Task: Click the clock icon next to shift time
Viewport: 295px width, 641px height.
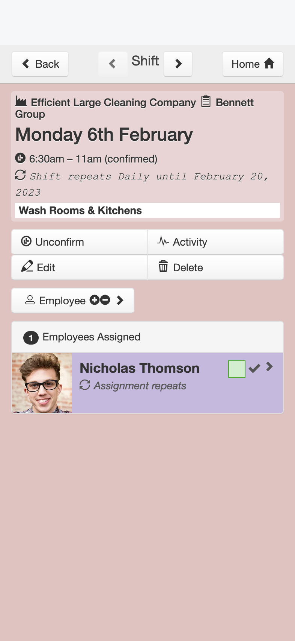Action: (20, 158)
